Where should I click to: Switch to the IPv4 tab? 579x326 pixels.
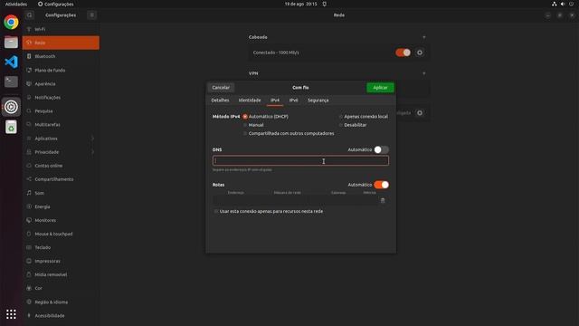(275, 101)
